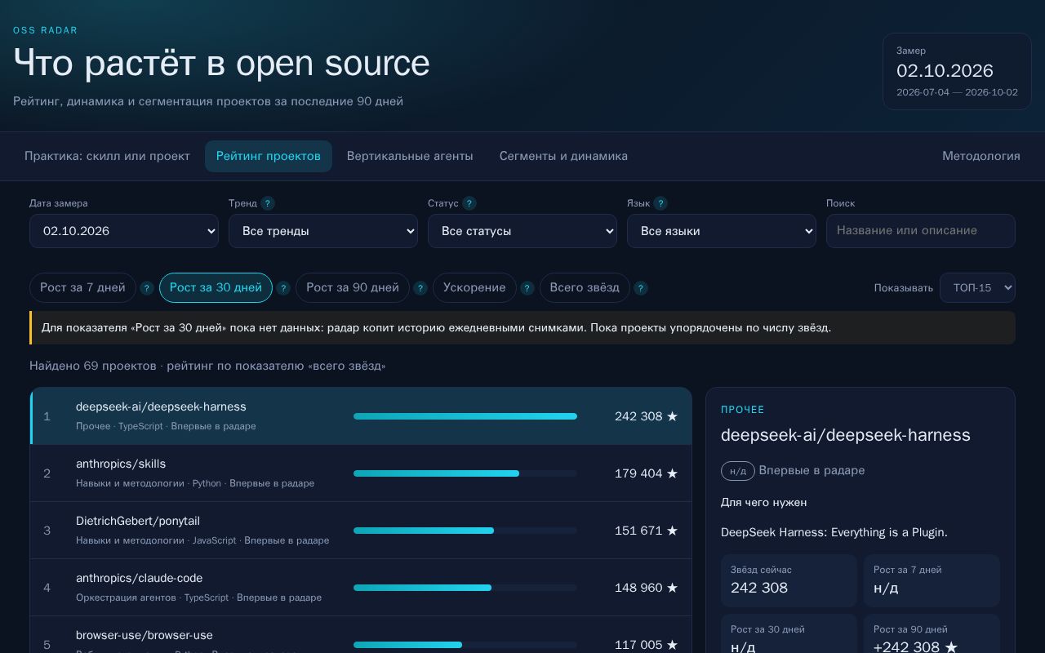
Task: Click the 179 404 star bar for anthropics/skills
Action: (465, 473)
